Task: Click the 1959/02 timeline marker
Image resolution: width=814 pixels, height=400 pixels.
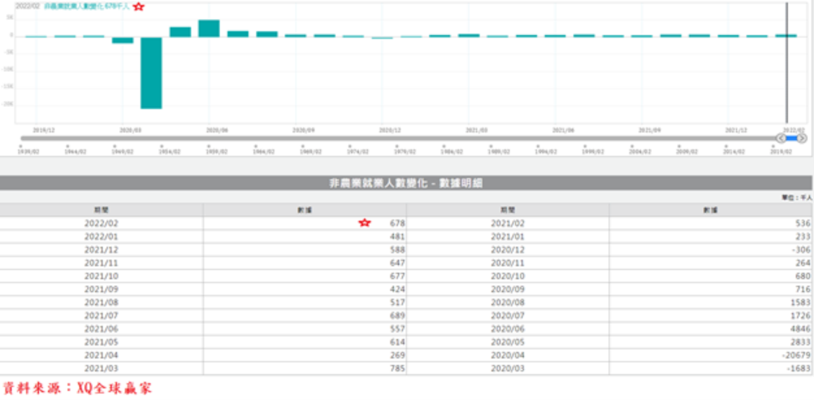Action: [217, 150]
